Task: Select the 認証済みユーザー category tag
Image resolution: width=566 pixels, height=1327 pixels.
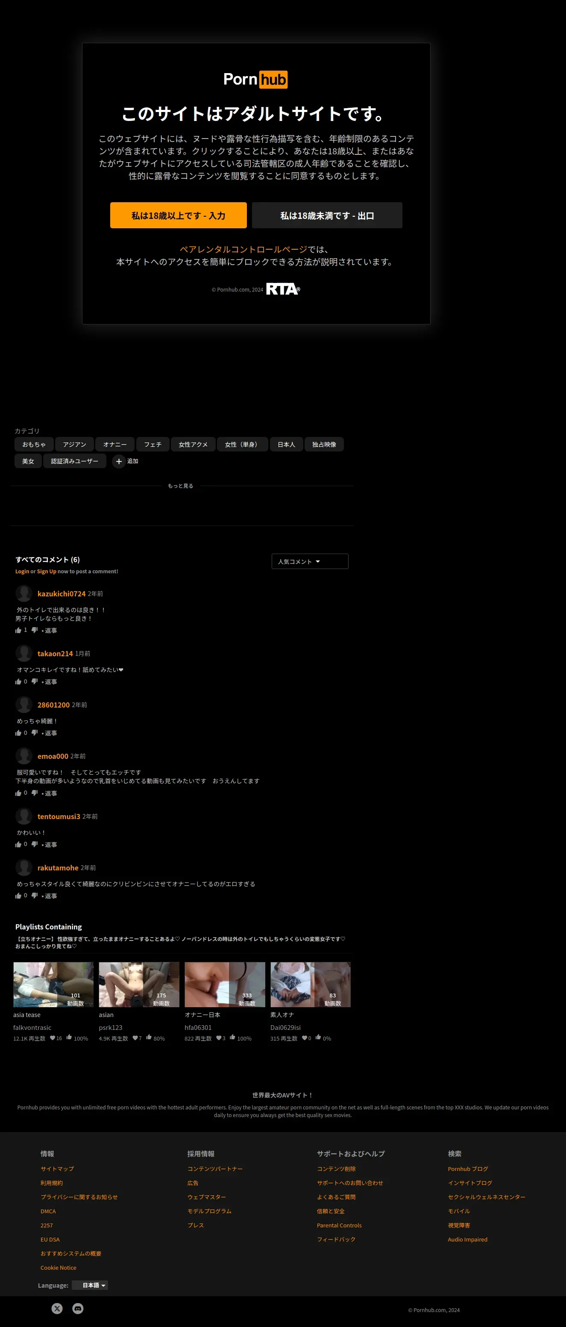Action: [75, 461]
